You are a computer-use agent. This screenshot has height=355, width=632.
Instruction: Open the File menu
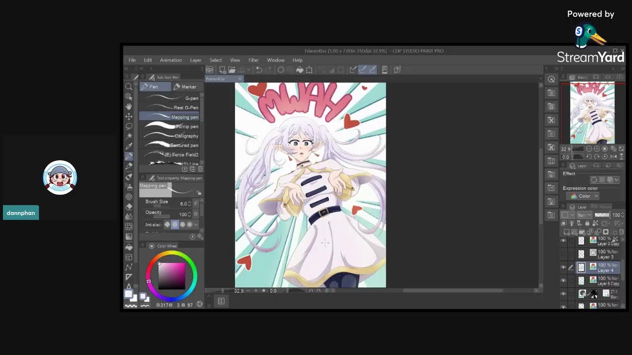[132, 60]
